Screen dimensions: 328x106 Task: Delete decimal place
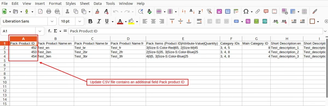284,21
